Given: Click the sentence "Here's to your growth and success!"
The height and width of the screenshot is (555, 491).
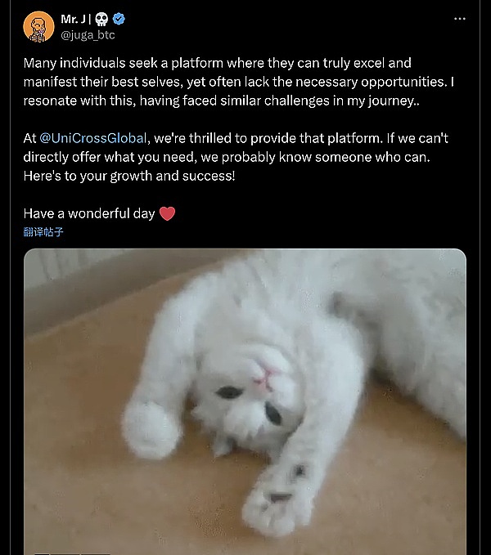Looking at the screenshot, I should (129, 176).
